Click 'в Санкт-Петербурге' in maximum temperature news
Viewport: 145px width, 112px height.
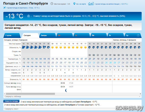pos(66,105)
